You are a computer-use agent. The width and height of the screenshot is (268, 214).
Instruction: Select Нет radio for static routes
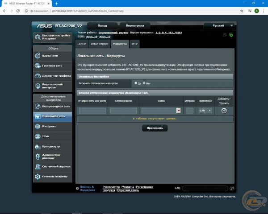click(x=144, y=83)
